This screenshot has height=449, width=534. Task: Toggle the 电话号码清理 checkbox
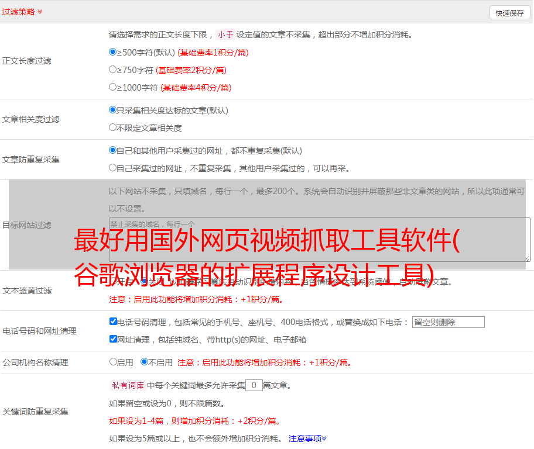(x=113, y=322)
